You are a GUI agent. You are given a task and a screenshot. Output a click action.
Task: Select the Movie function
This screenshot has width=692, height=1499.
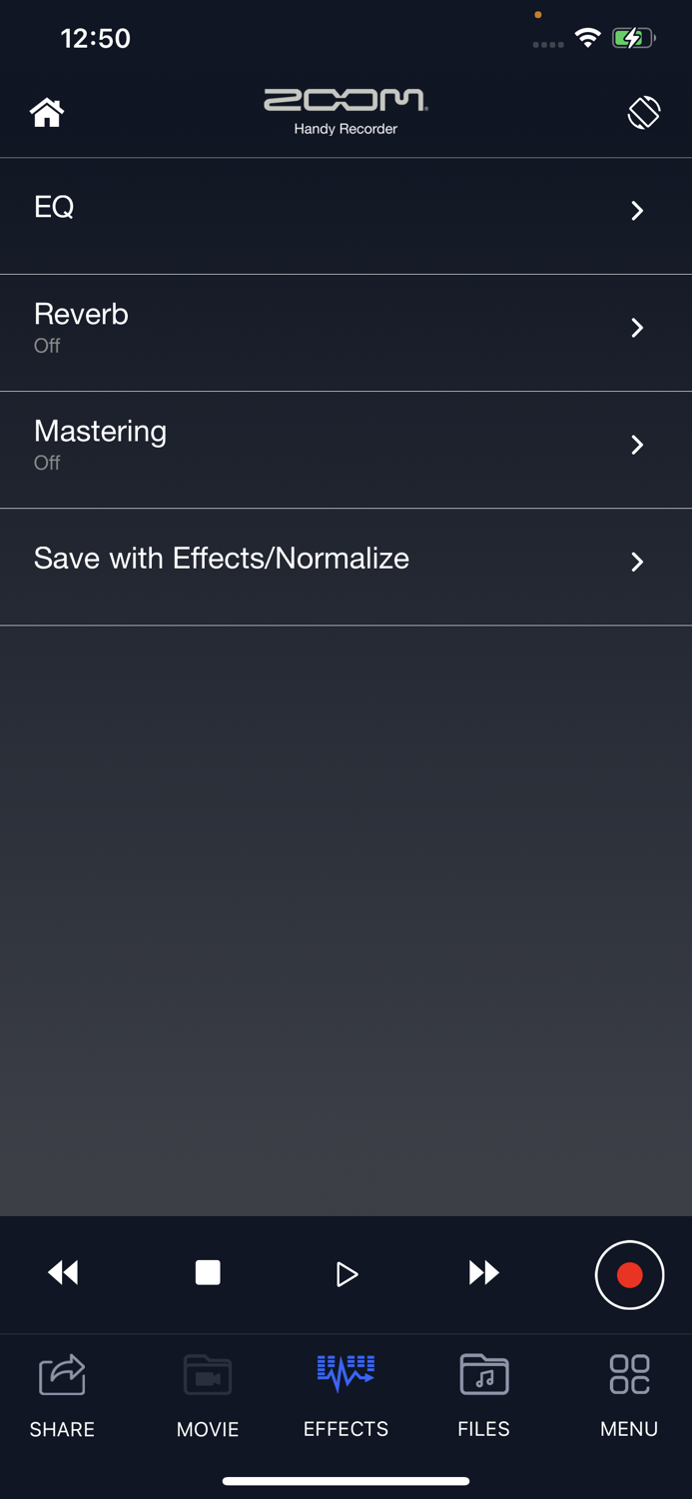207,1394
